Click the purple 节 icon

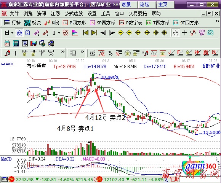pyautogui.click(x=202, y=33)
